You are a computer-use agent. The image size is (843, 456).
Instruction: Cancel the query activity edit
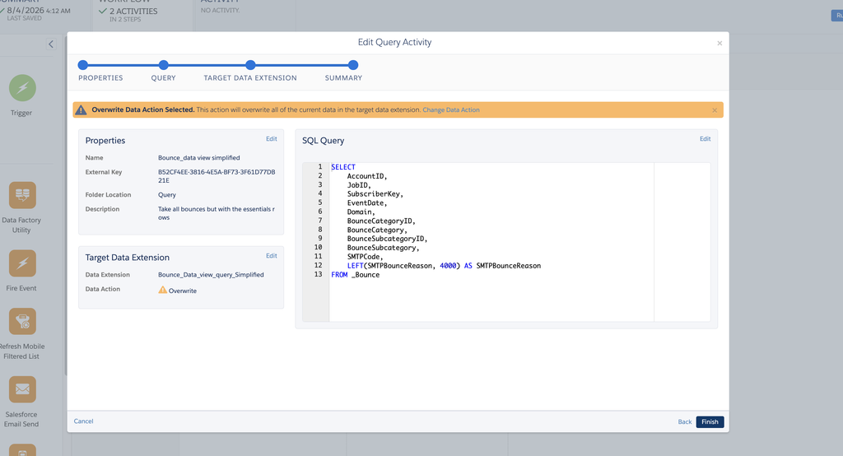click(83, 421)
